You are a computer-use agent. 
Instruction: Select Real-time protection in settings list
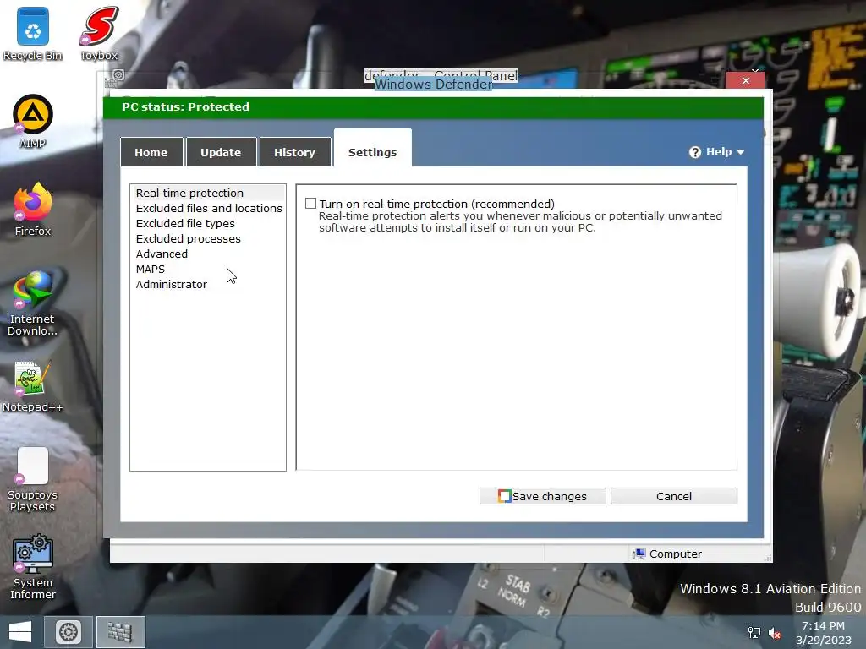(208, 194)
